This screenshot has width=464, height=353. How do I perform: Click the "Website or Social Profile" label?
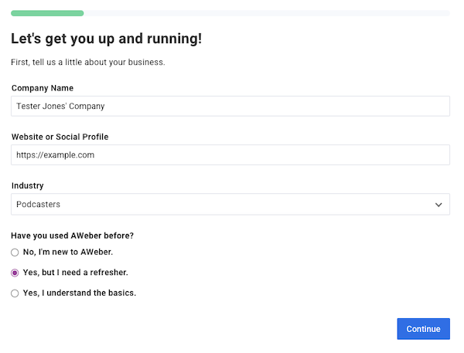pos(60,137)
